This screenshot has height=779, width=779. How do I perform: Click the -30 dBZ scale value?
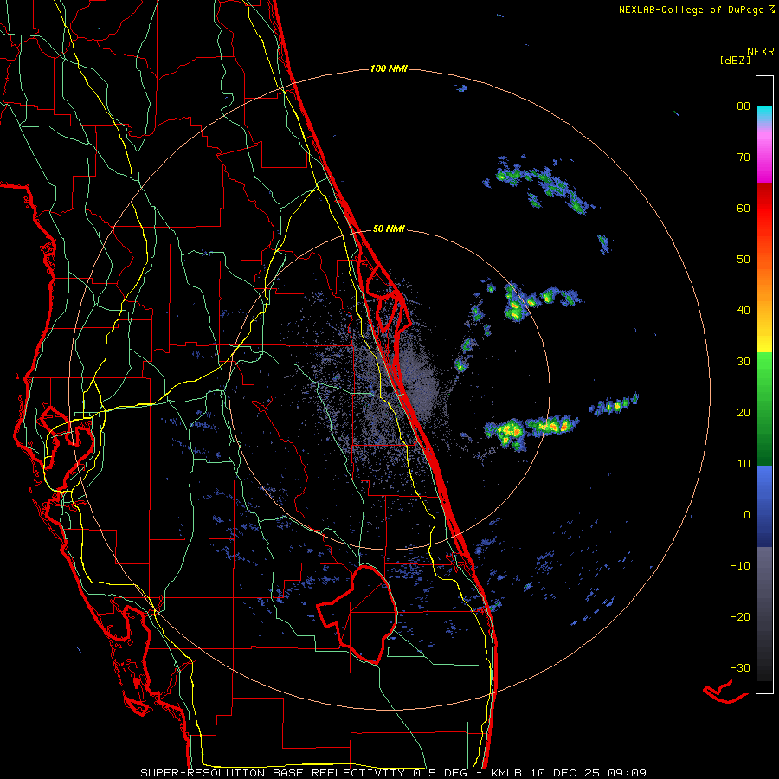[740, 667]
